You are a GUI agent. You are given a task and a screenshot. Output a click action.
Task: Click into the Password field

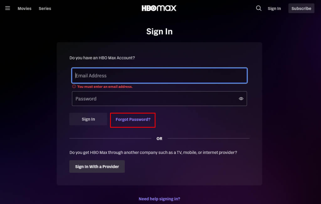pos(154,99)
